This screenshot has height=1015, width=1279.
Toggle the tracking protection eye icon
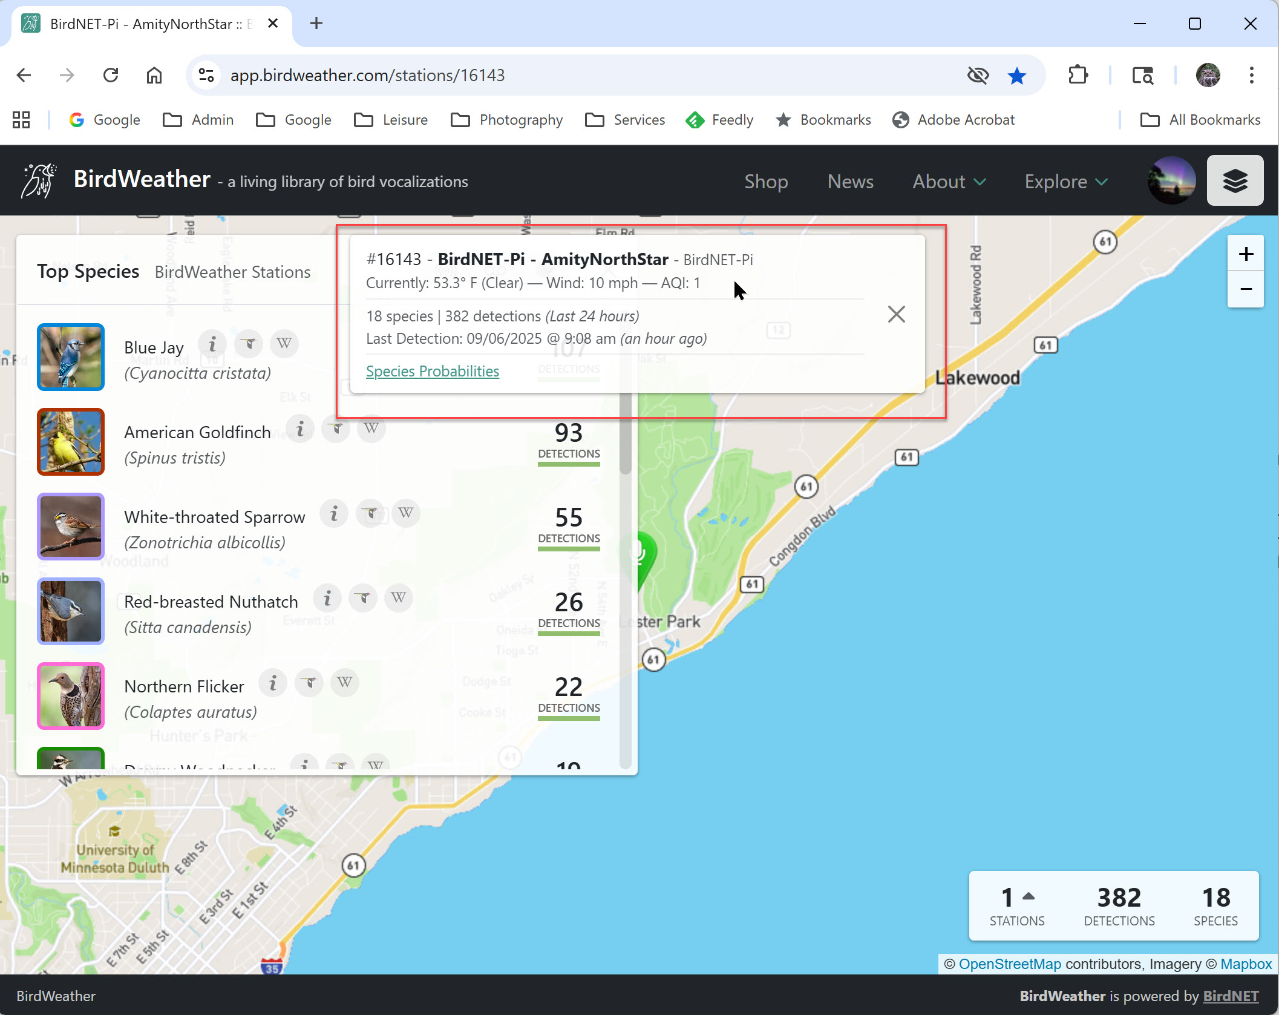tap(978, 75)
